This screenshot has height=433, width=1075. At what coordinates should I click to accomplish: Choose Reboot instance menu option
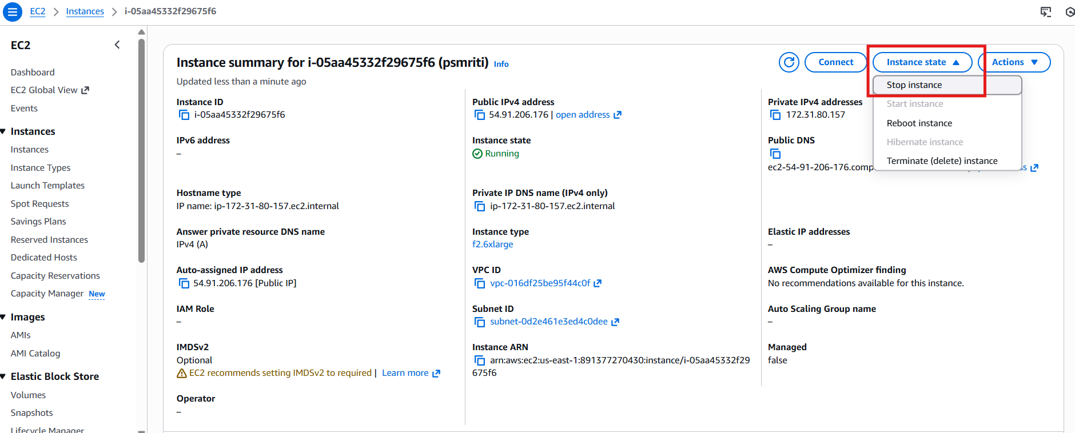947,123
